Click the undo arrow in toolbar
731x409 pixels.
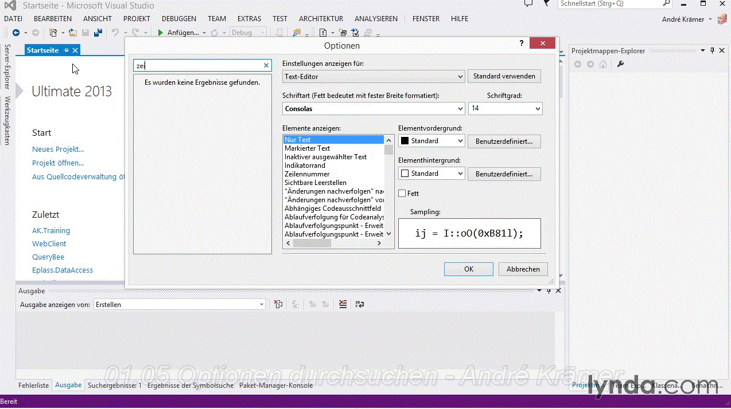point(115,33)
